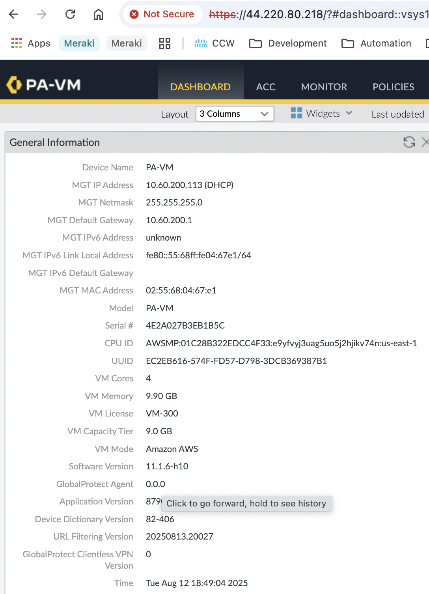This screenshot has height=594, width=429.
Task: Select the VM Memory value 9.90 GB
Action: click(x=161, y=396)
